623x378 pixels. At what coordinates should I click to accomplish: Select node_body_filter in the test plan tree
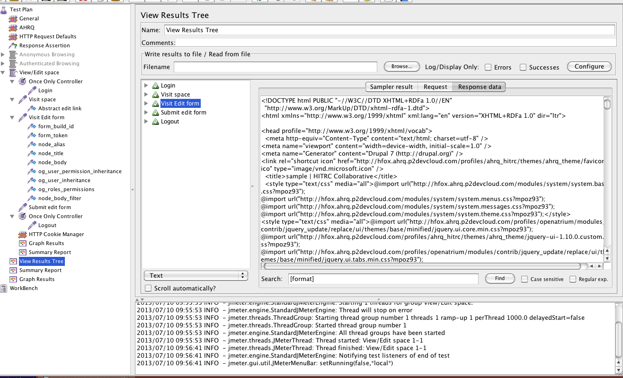pyautogui.click(x=60, y=198)
